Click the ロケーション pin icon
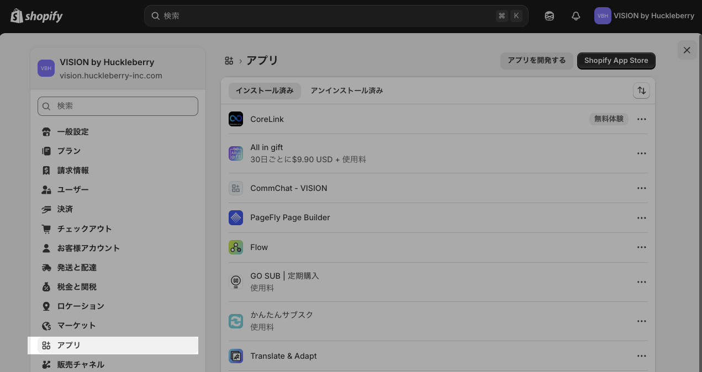The height and width of the screenshot is (372, 702). (x=46, y=306)
